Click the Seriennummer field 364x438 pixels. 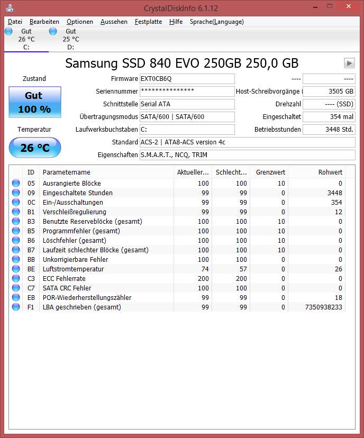click(187, 92)
